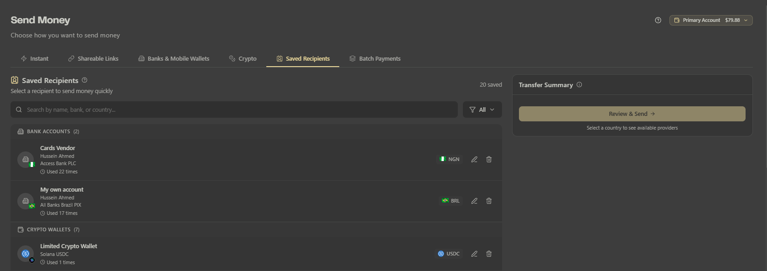
Task: Edit the Limited Crypto Wallet recipient
Action: coord(474,254)
